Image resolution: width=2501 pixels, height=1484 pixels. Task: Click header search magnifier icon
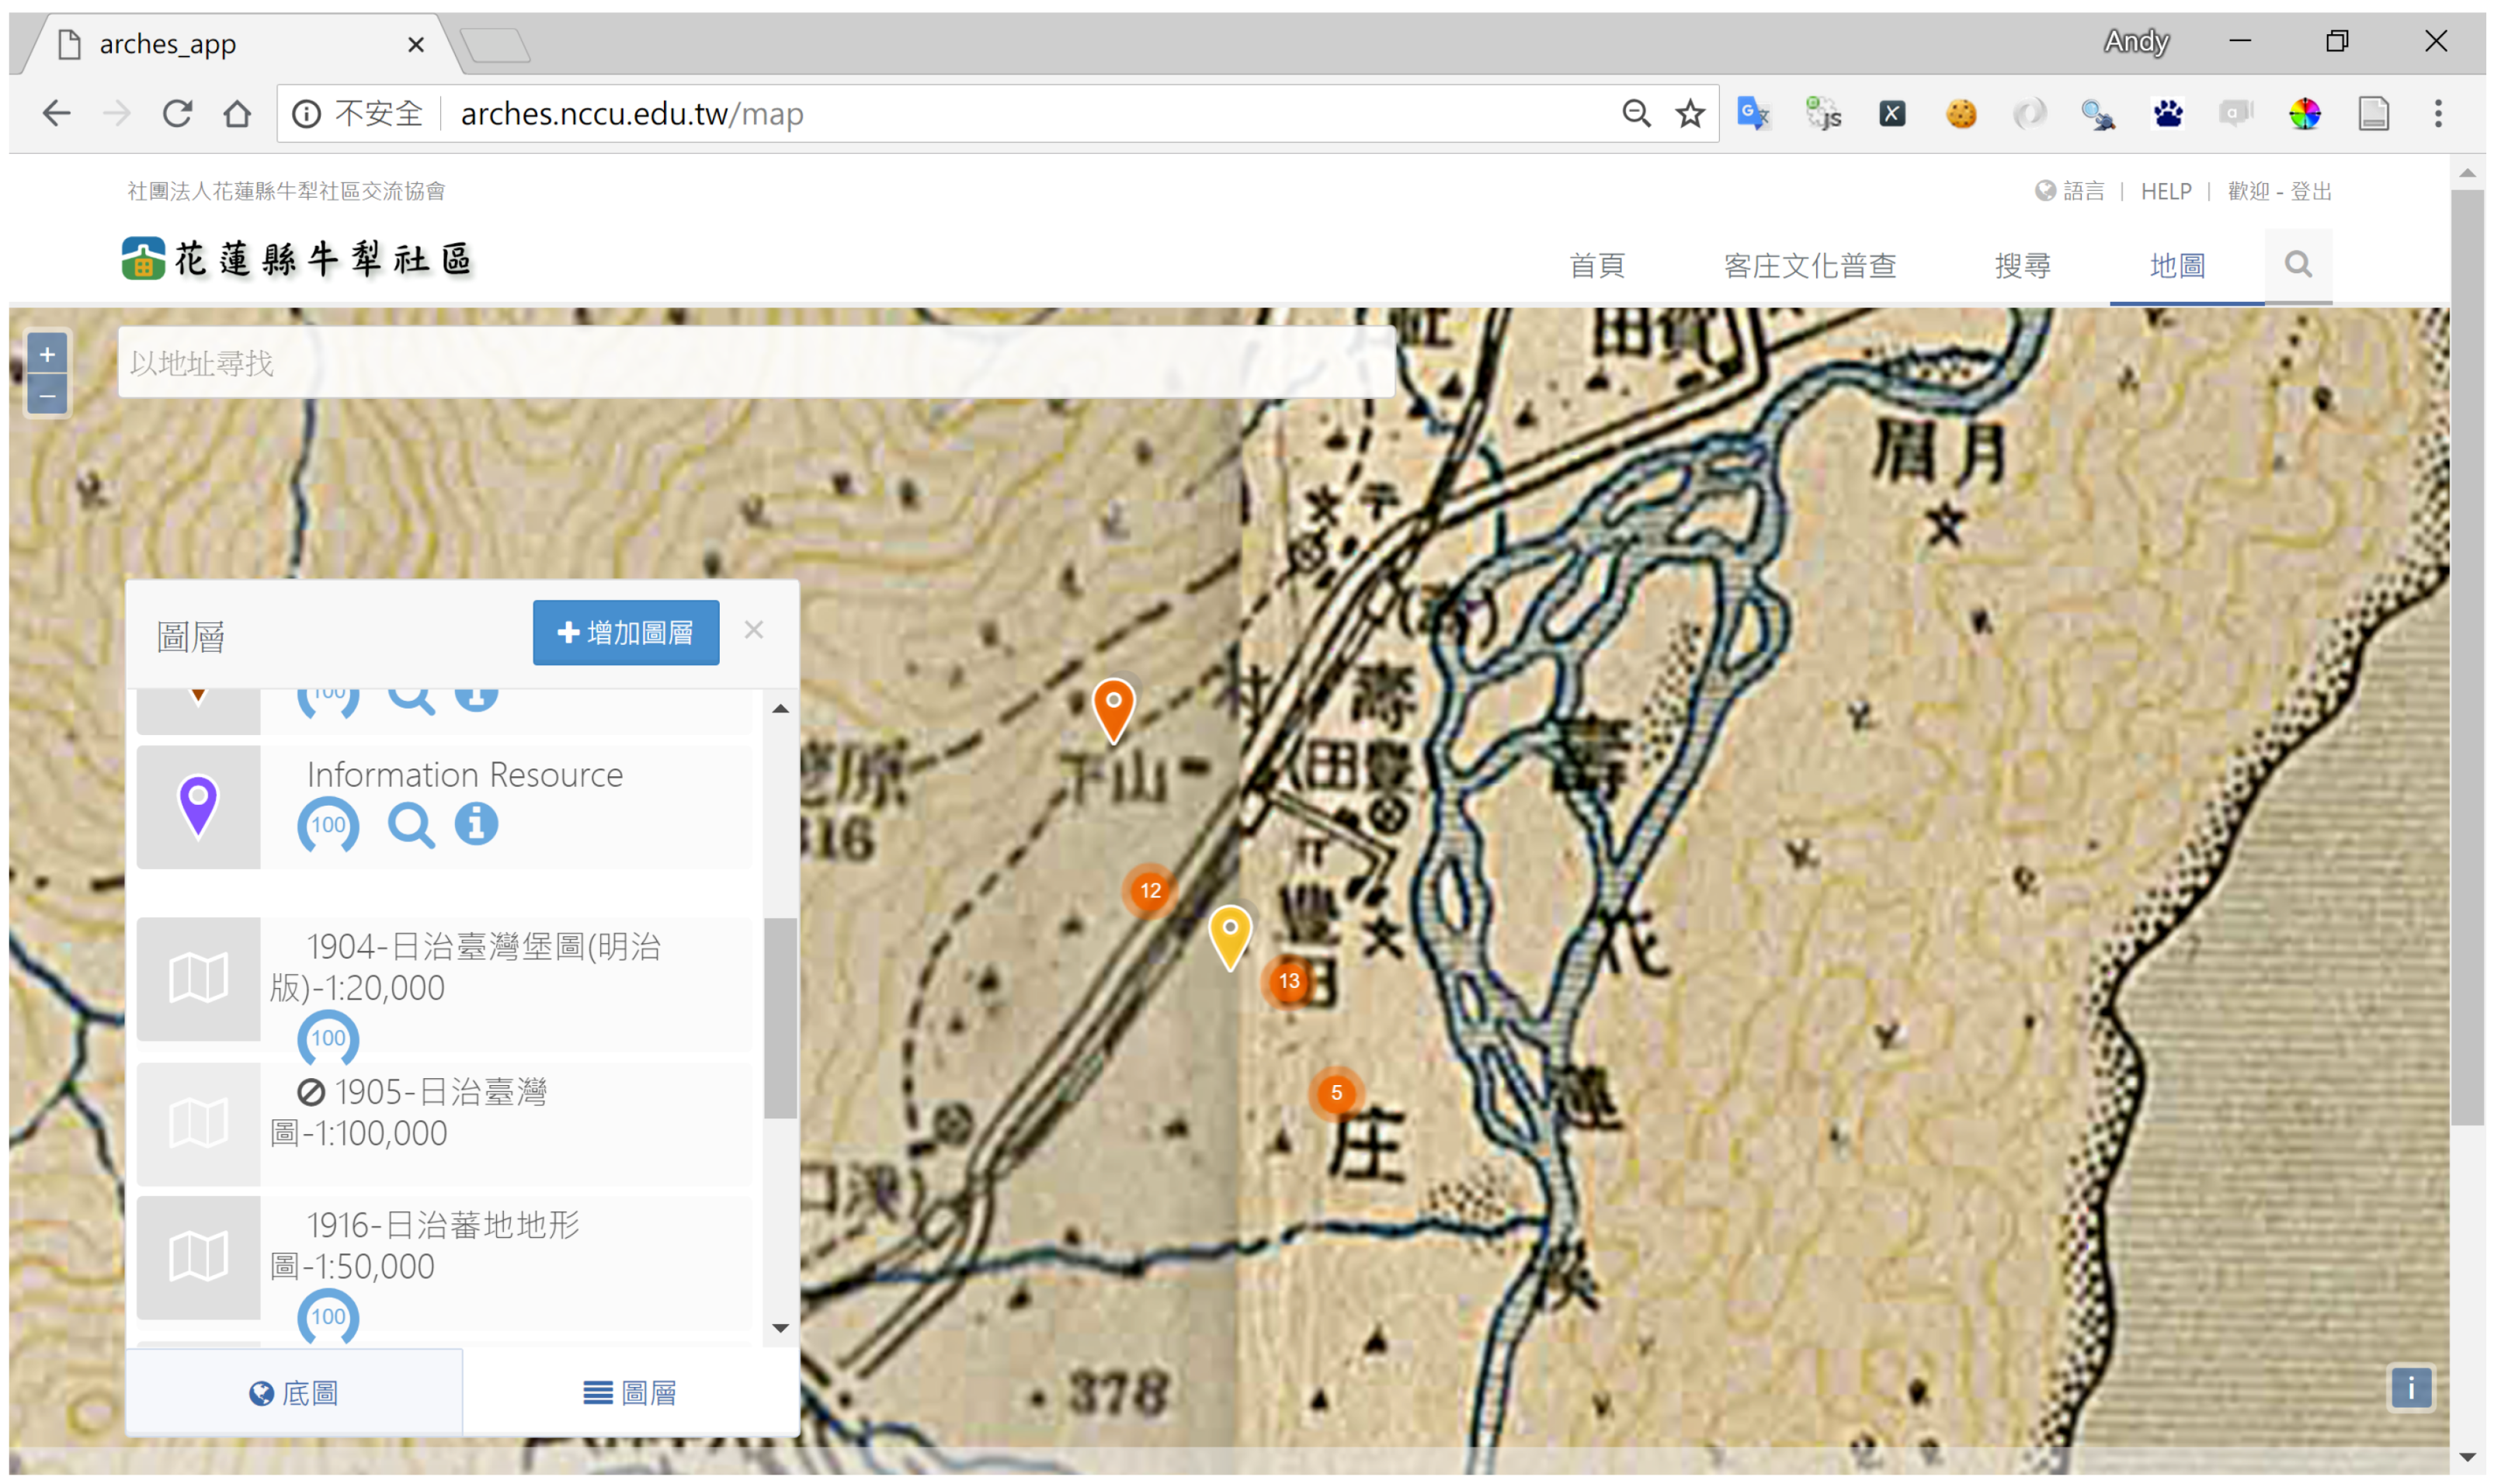2298,265
